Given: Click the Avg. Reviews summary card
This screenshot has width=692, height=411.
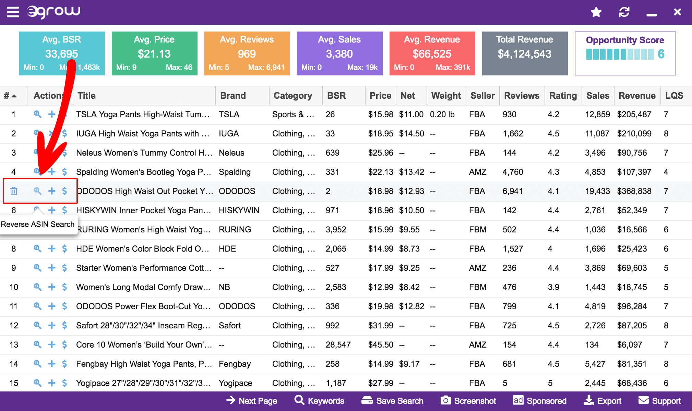Looking at the screenshot, I should coord(247,53).
